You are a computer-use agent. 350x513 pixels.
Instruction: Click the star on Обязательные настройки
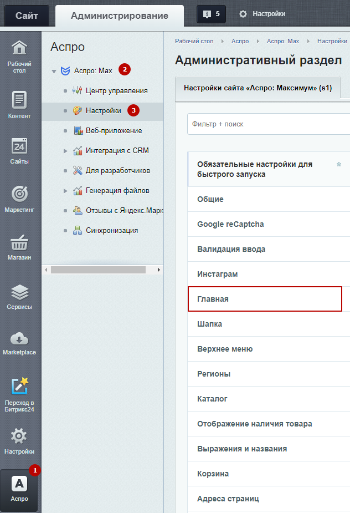(339, 164)
